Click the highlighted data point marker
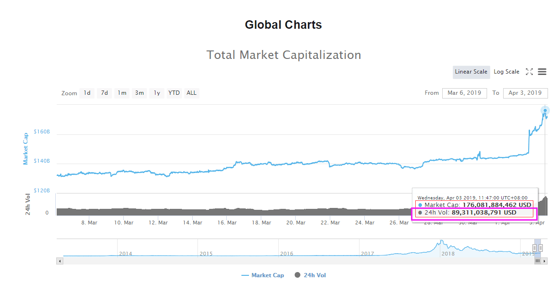Viewport: 557px width, 281px height. (x=545, y=111)
